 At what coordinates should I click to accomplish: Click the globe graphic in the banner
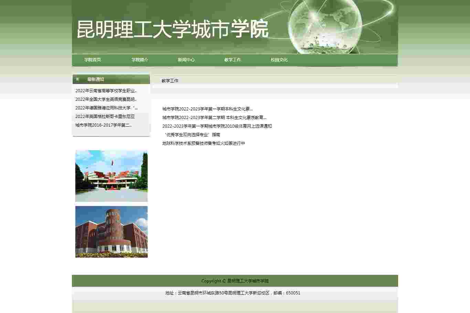coord(325,26)
